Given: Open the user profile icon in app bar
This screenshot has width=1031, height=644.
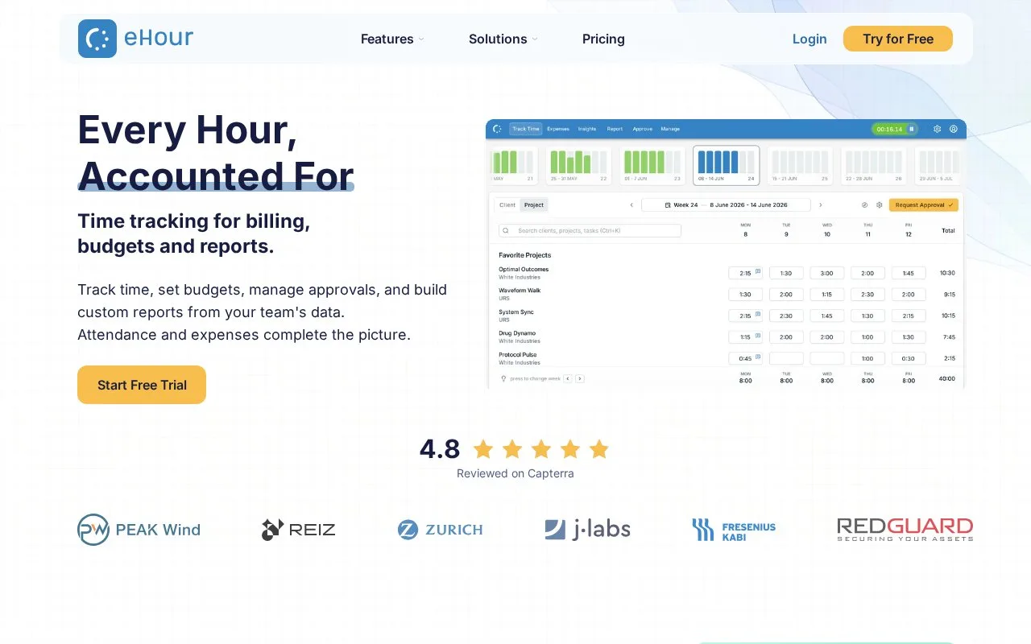Looking at the screenshot, I should click(x=954, y=129).
